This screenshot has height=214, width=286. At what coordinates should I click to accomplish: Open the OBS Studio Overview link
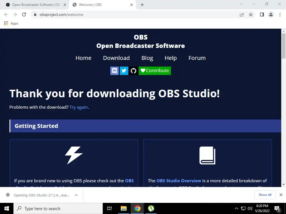tap(179, 181)
